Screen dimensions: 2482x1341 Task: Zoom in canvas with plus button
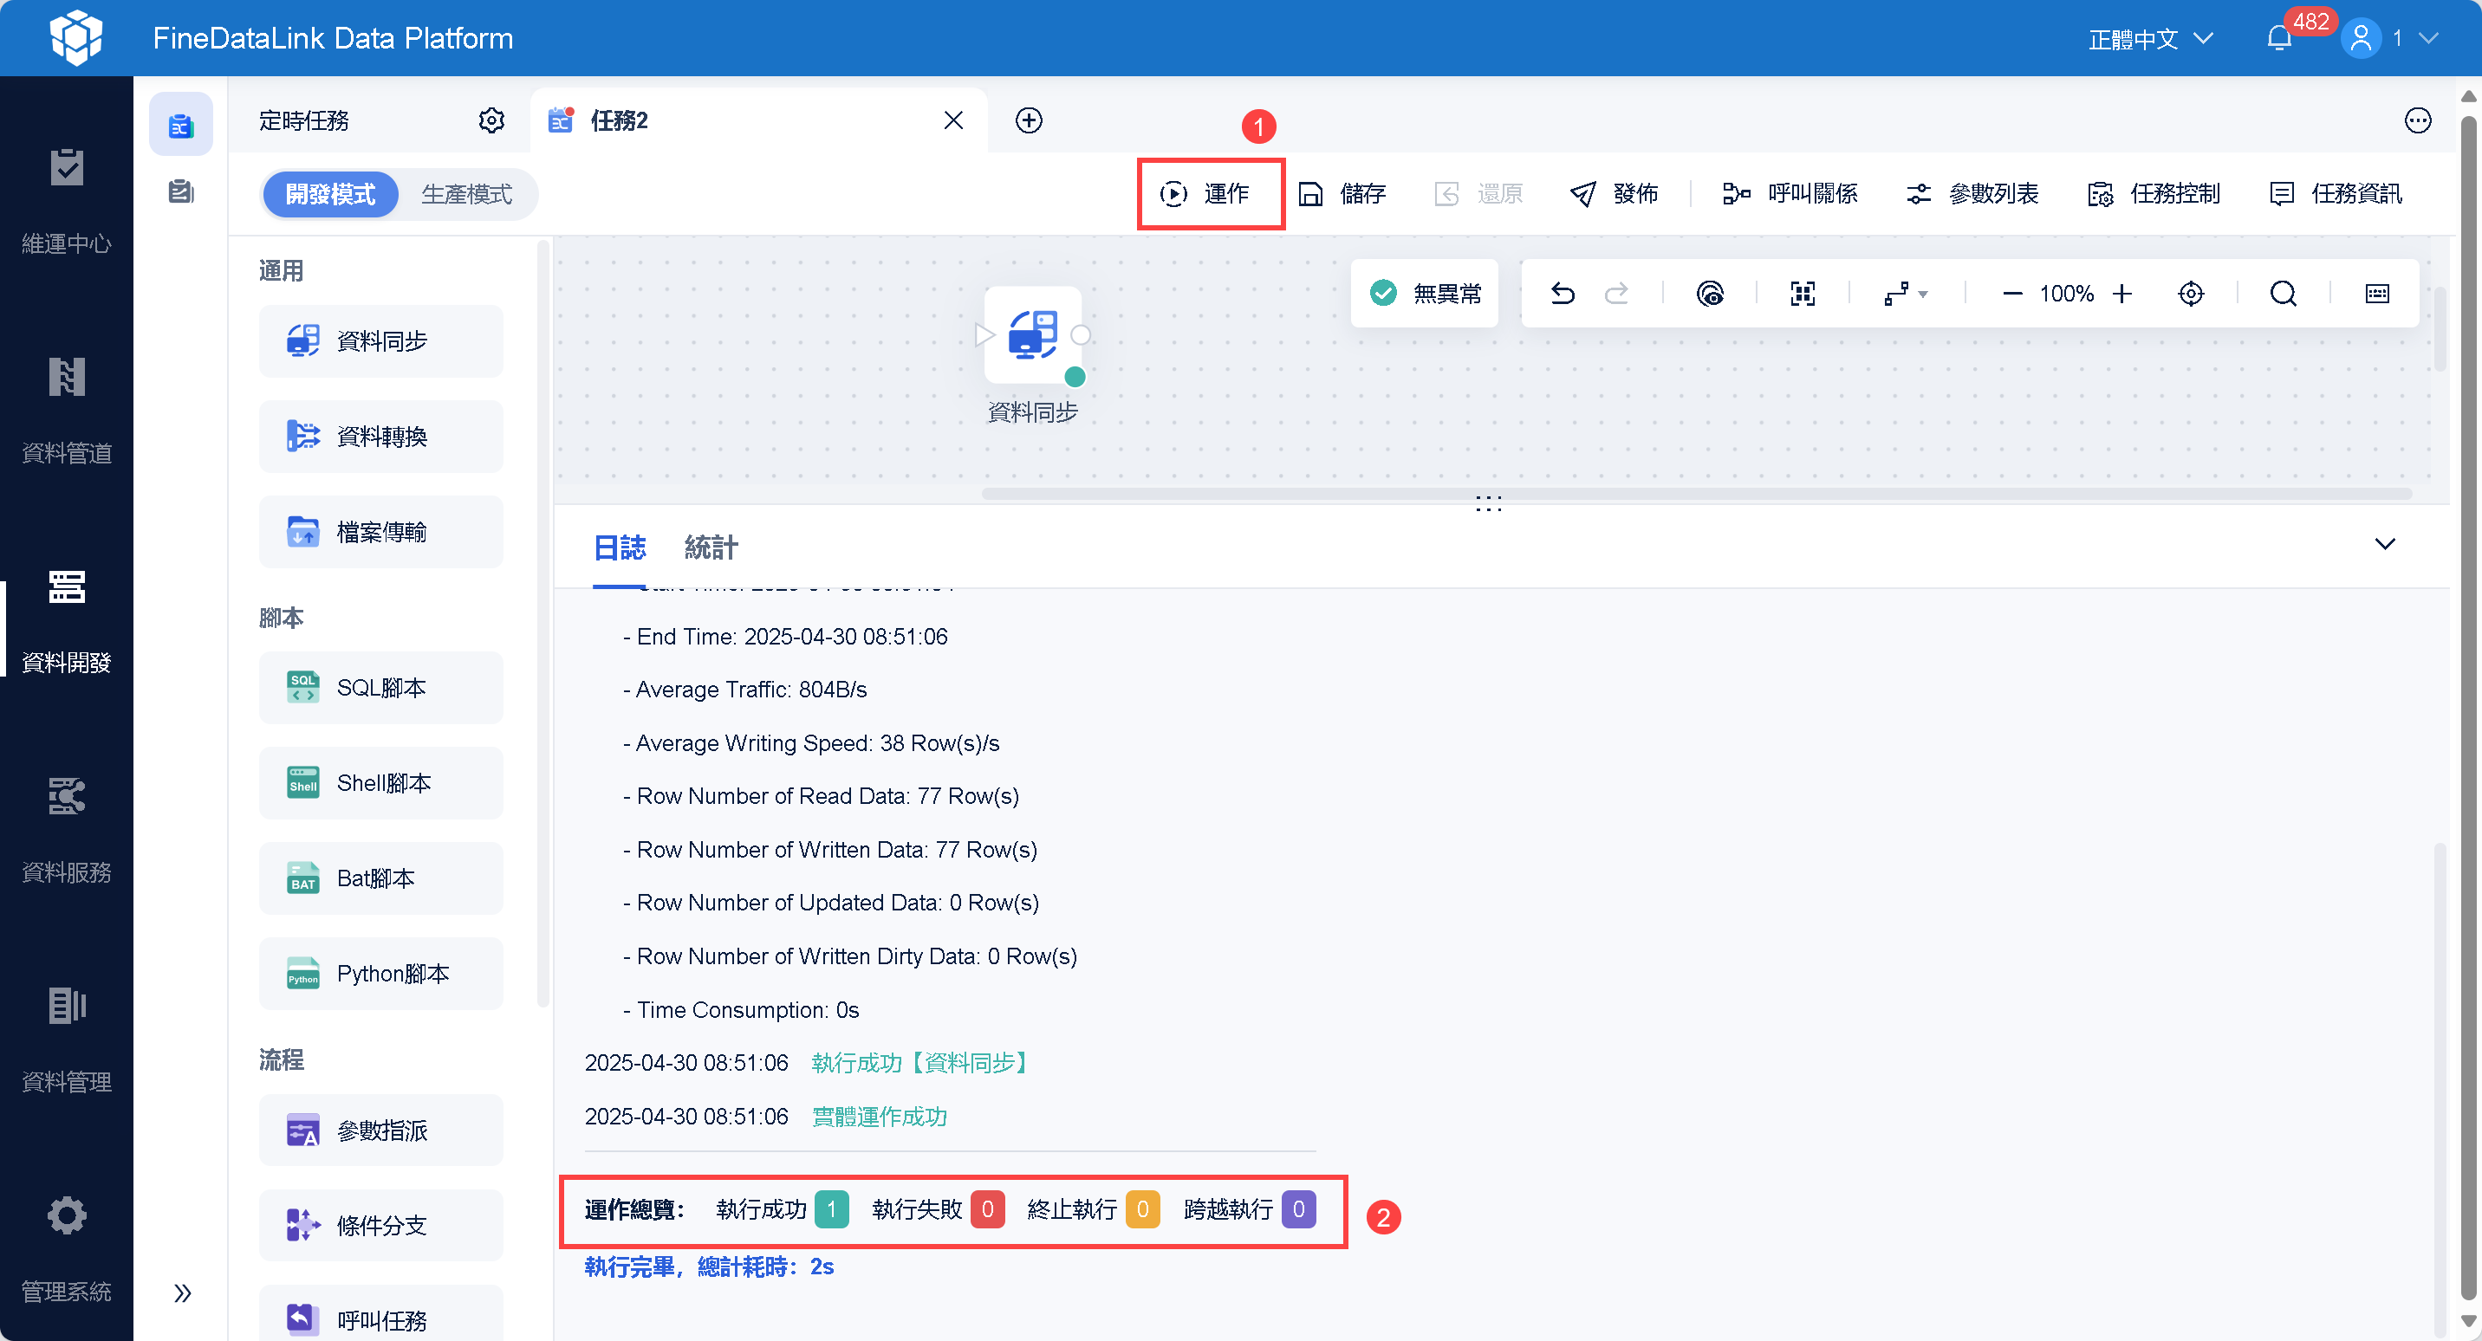pyautogui.click(x=2121, y=293)
